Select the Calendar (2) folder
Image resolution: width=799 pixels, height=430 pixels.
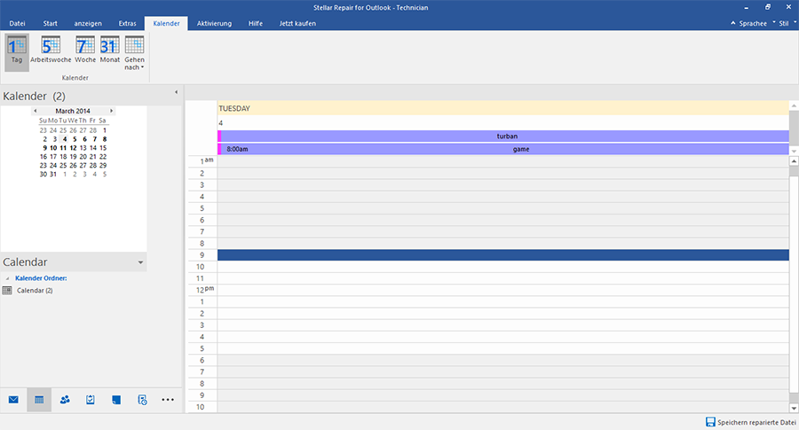[35, 290]
